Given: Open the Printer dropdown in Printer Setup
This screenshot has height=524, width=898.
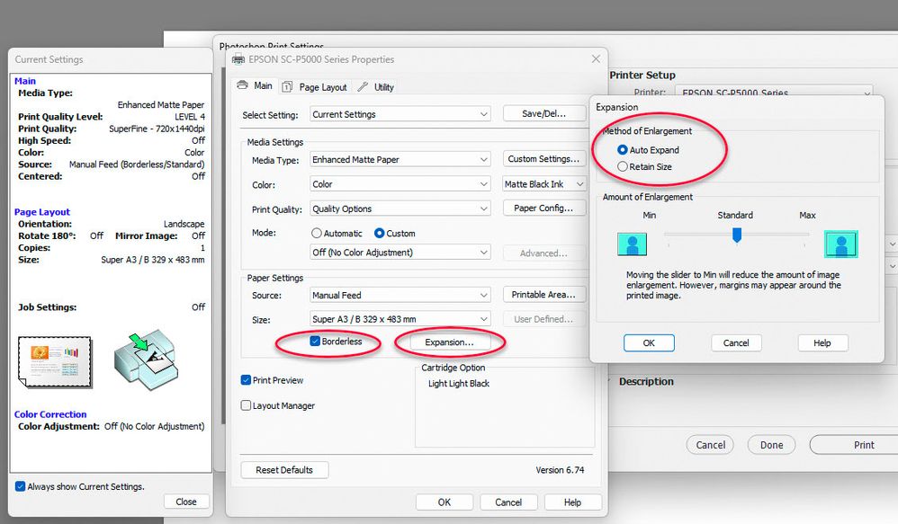Looking at the screenshot, I should tap(774, 92).
